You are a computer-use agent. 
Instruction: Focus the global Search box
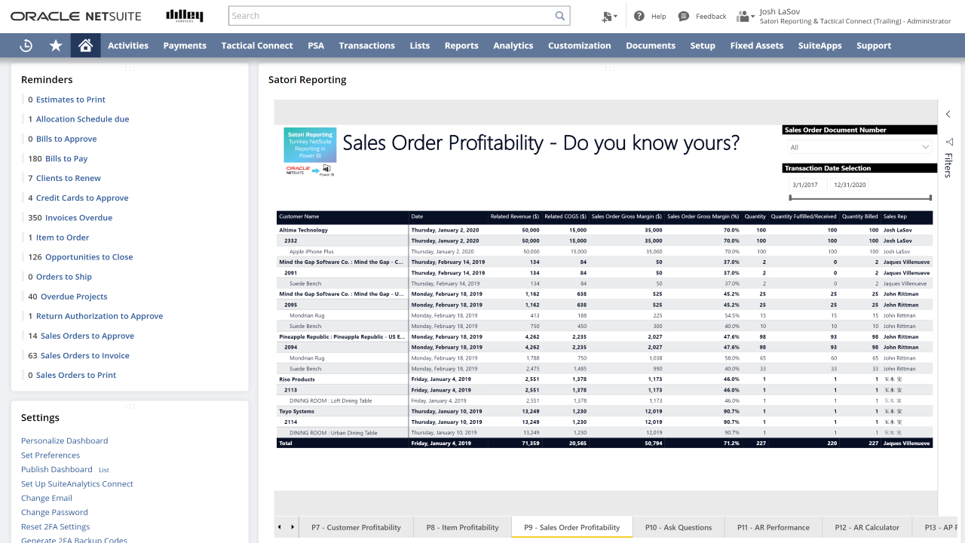point(391,15)
